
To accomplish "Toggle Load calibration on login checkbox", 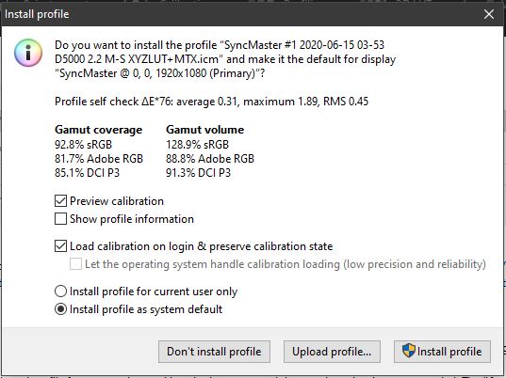I will coord(60,246).
